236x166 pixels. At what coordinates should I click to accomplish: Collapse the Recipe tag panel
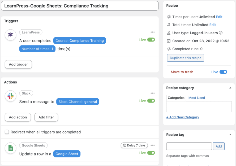point(230,135)
